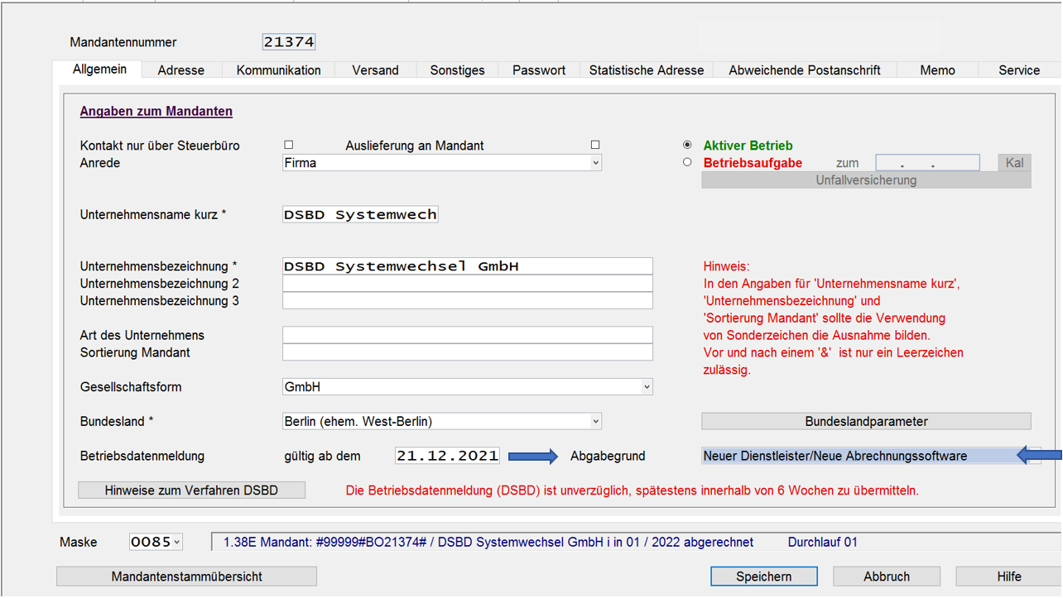This screenshot has width=1063, height=598.
Task: Open Kal calendar picker button
Action: tap(1014, 163)
